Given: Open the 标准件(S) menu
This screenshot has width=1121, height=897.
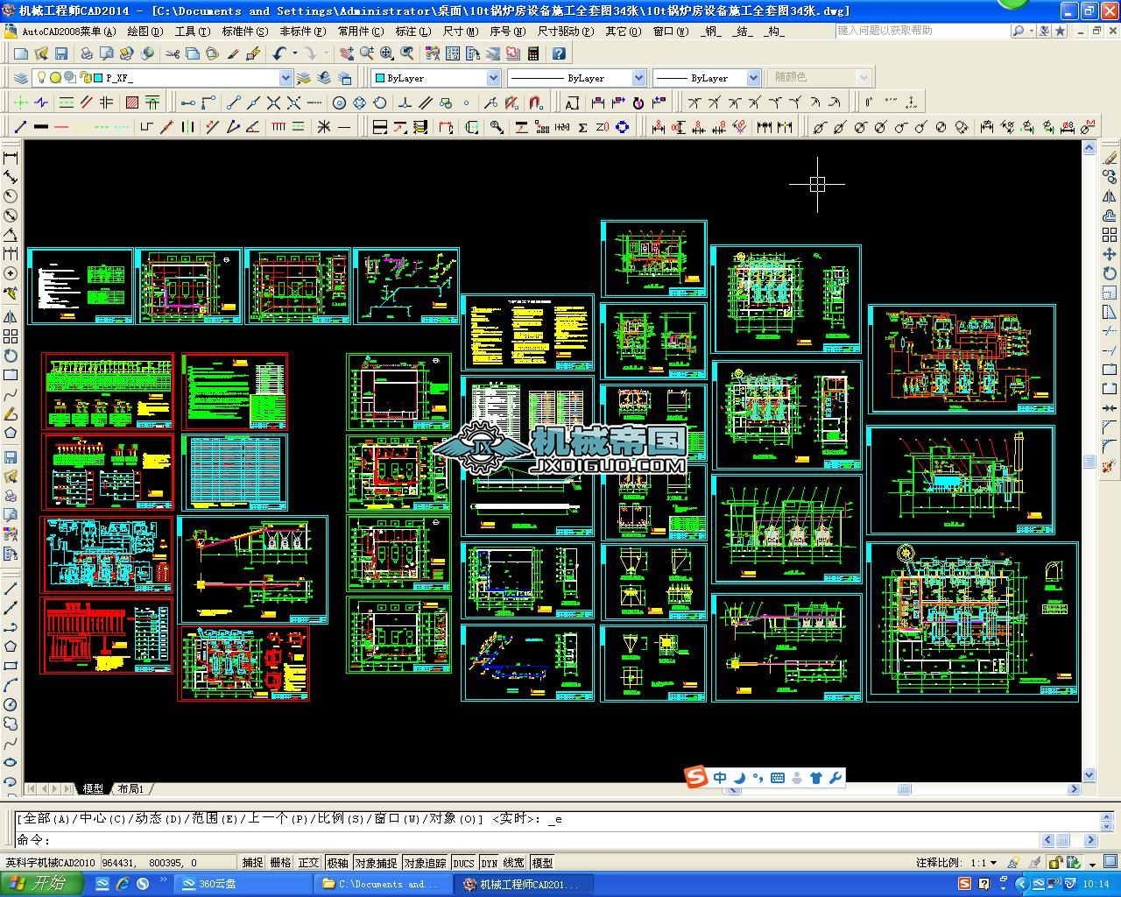Looking at the screenshot, I should [245, 32].
